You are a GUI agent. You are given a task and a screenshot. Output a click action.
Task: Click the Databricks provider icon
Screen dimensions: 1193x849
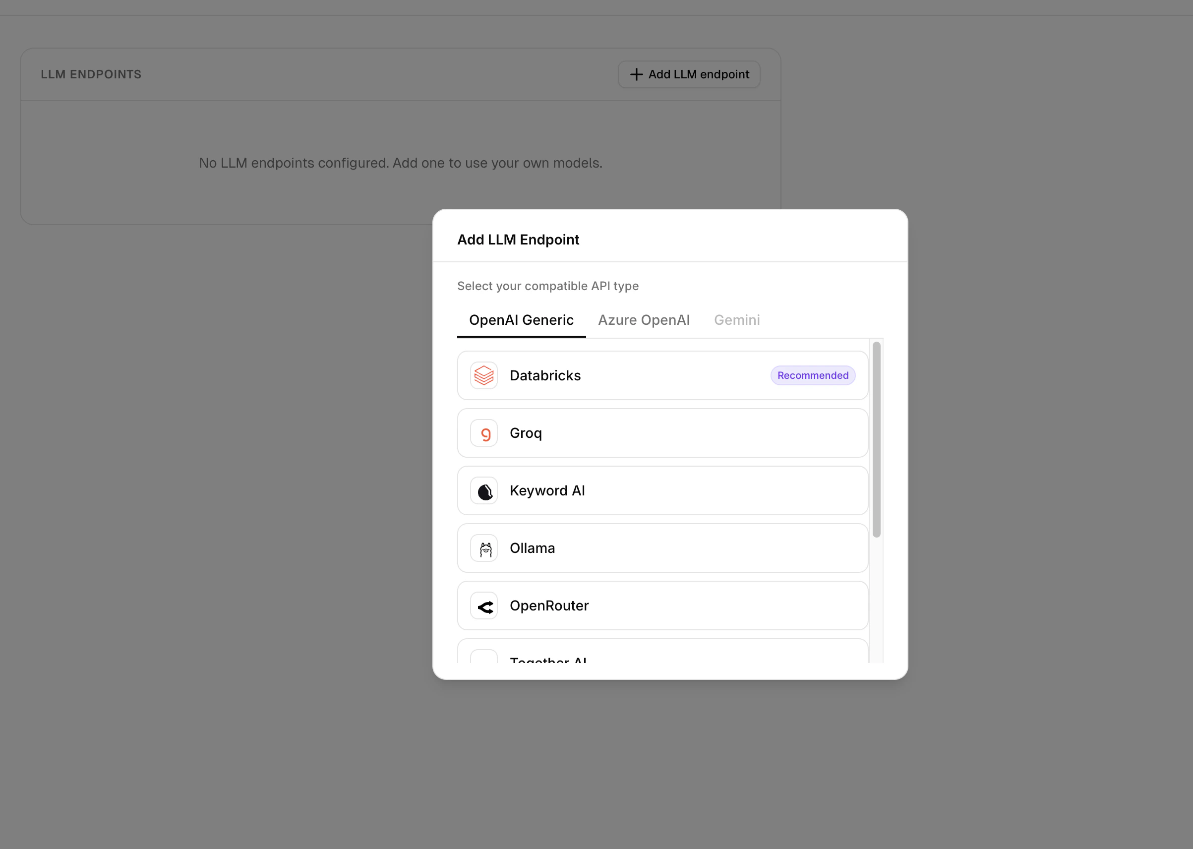coord(483,375)
